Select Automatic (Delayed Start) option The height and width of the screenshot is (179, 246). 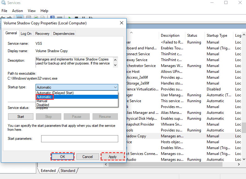[x=55, y=93]
